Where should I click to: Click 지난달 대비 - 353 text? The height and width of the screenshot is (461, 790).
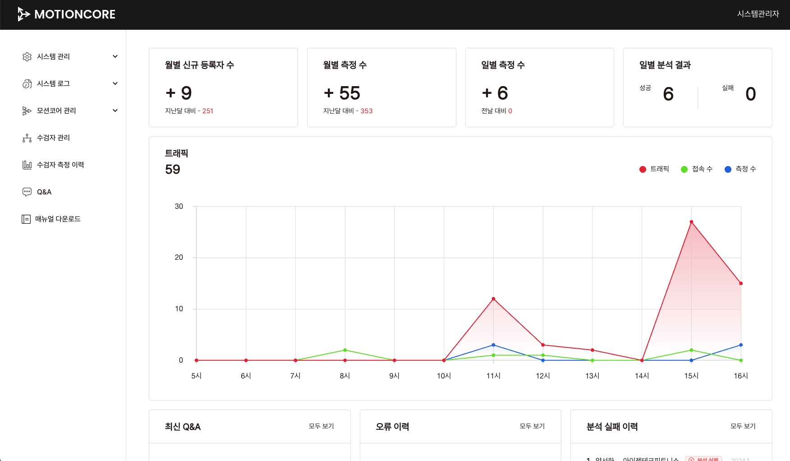pos(348,111)
